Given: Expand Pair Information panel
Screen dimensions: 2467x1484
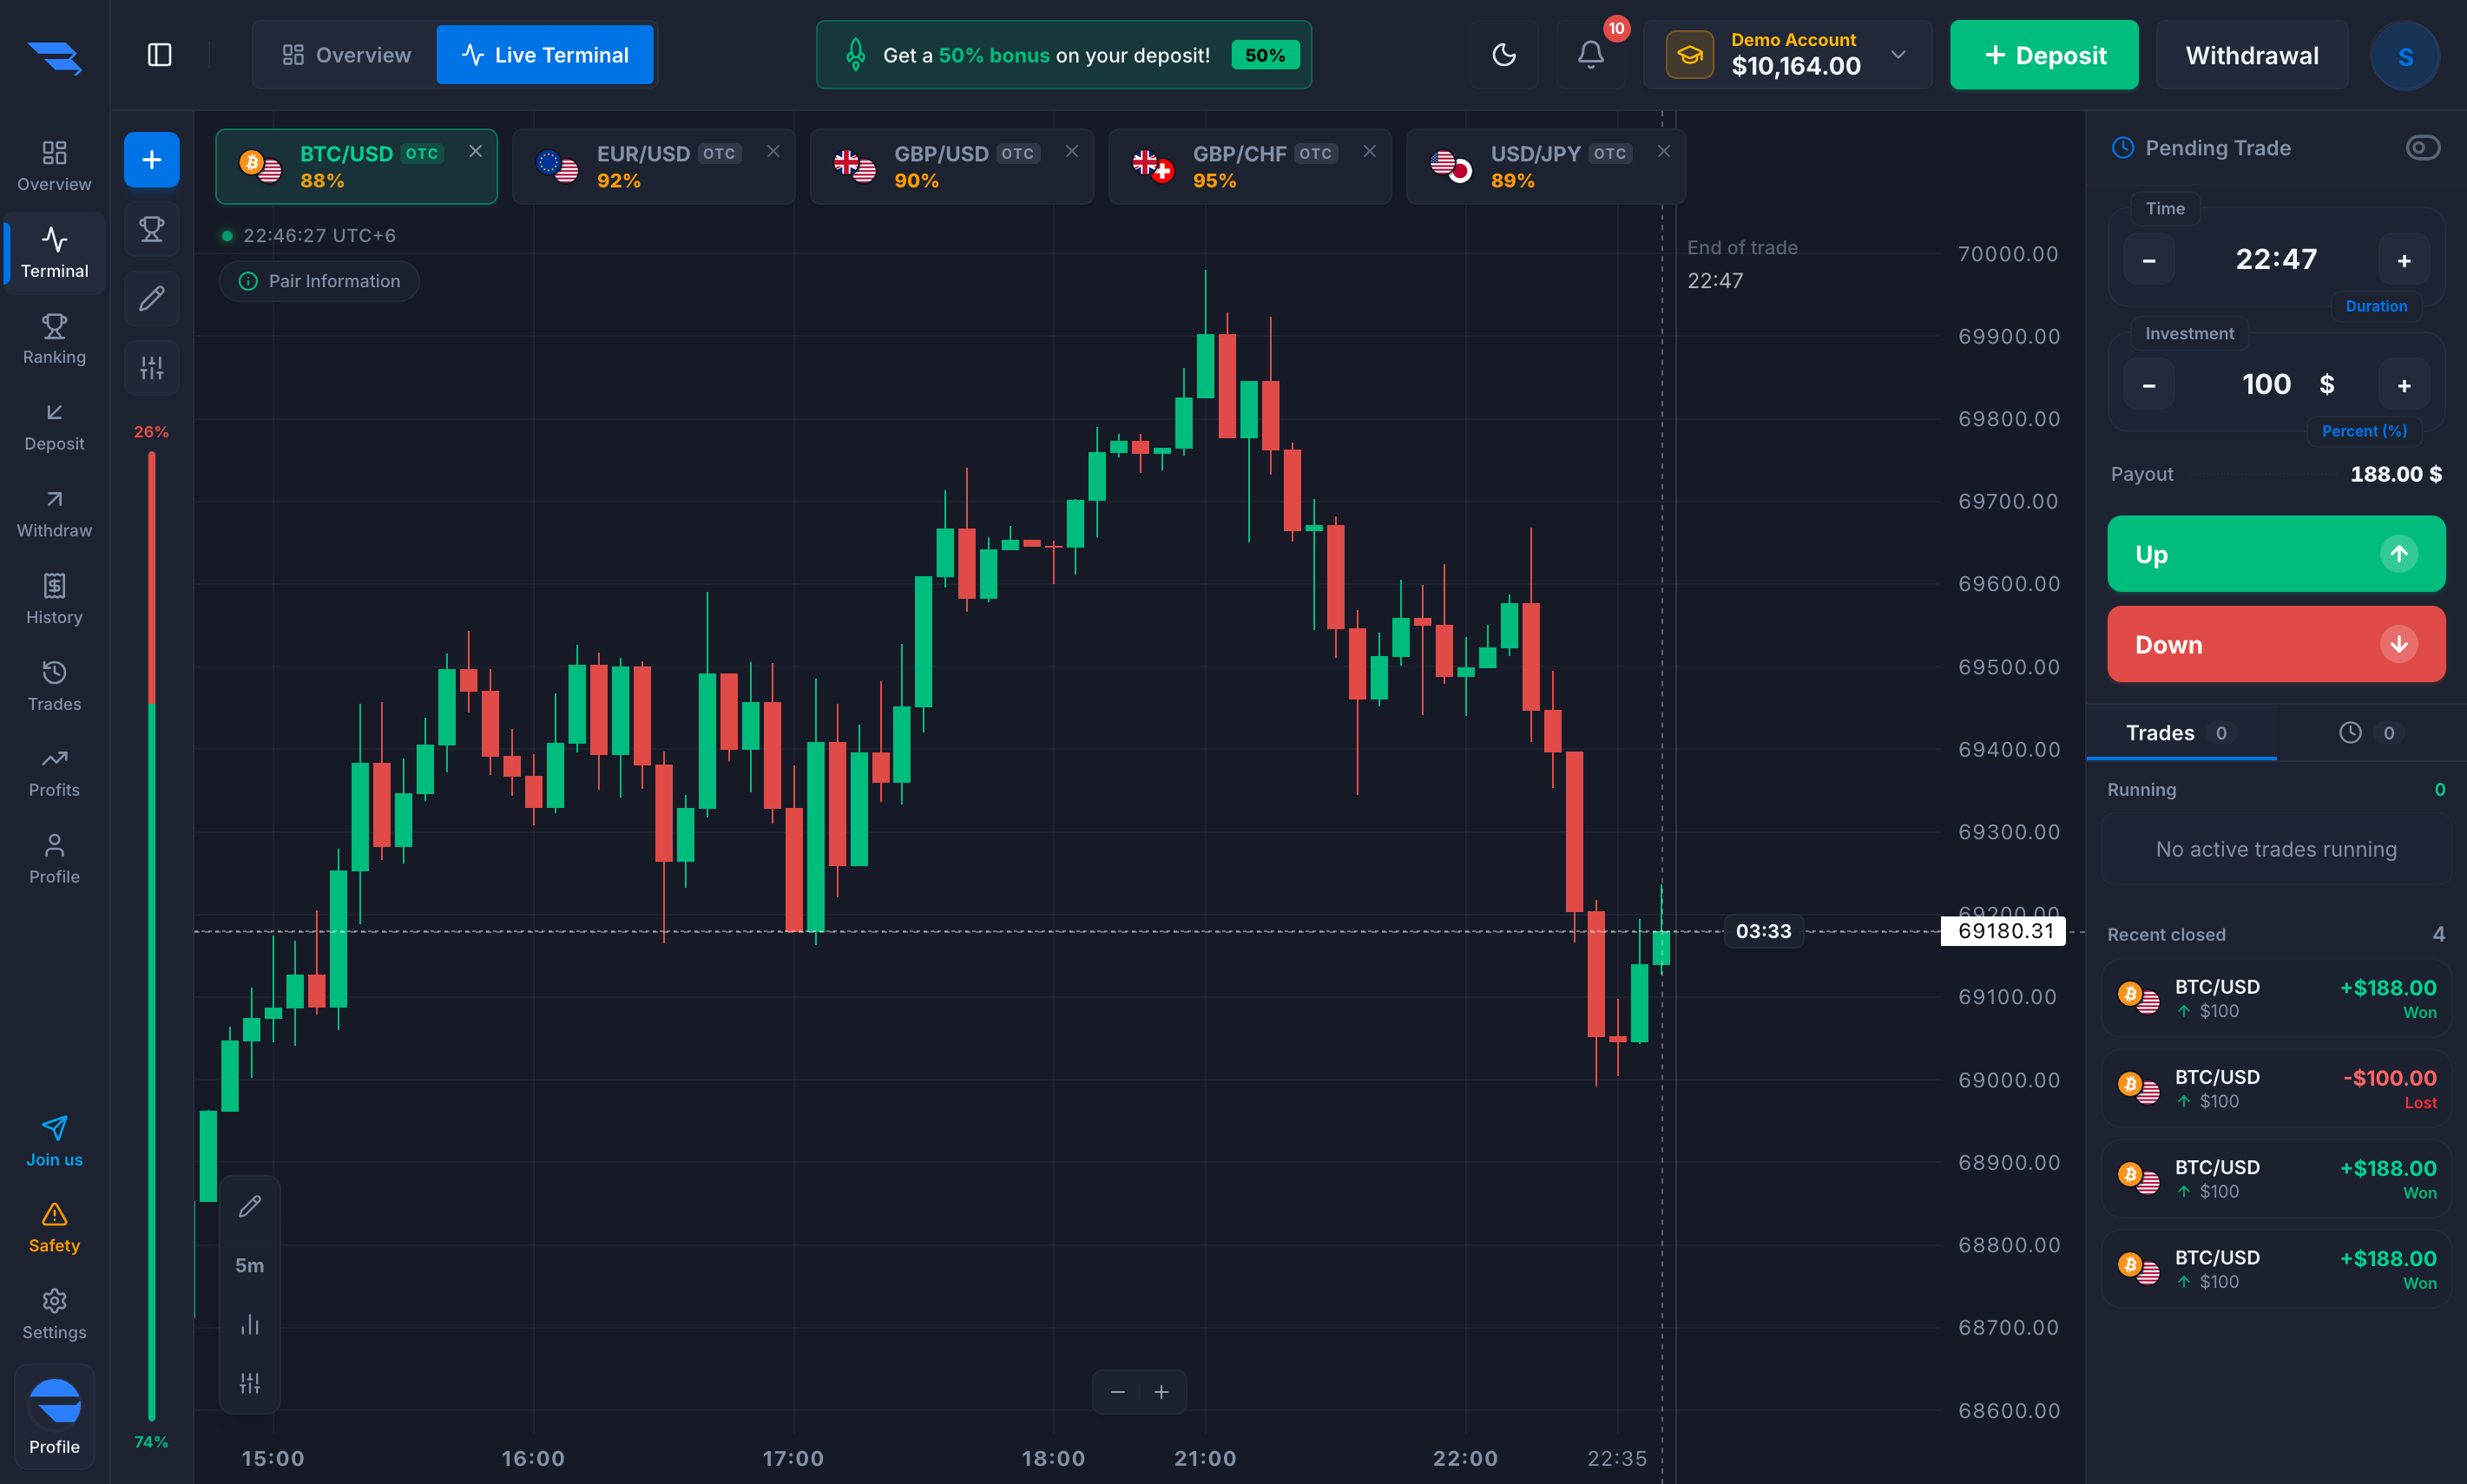Looking at the screenshot, I should click(x=319, y=281).
